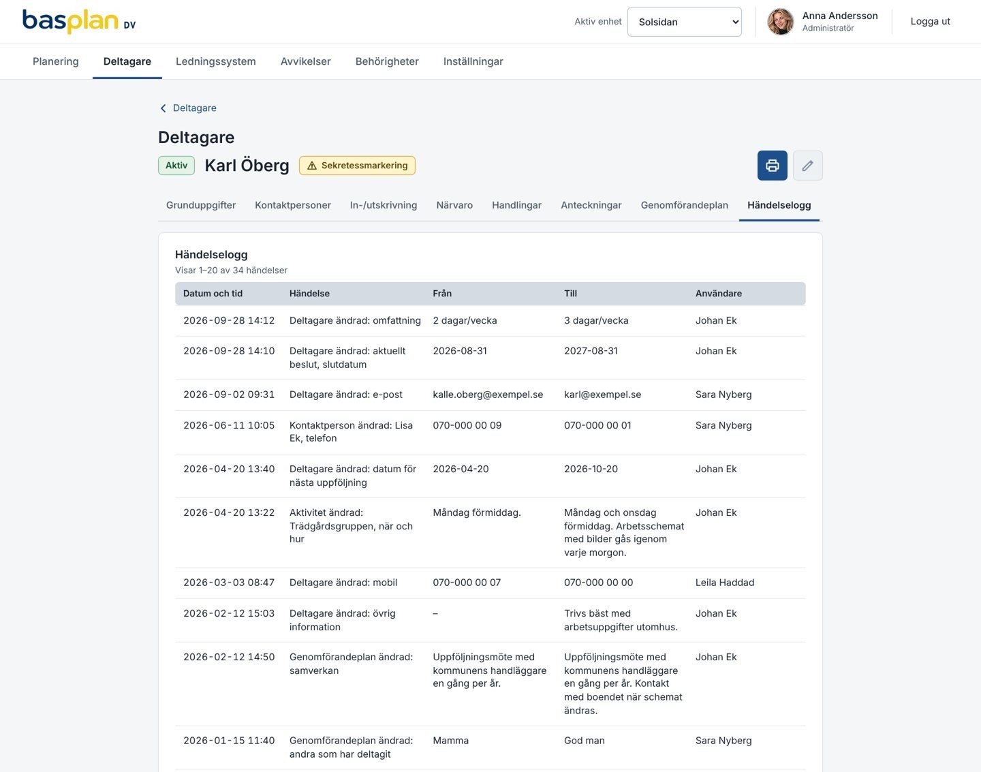Click the Från column header
The image size is (981, 772).
coord(442,294)
